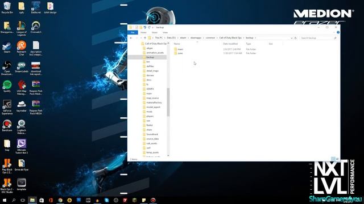The image size is (364, 204).
Task: Launch Bandicam from the desktop
Action: [7, 126]
